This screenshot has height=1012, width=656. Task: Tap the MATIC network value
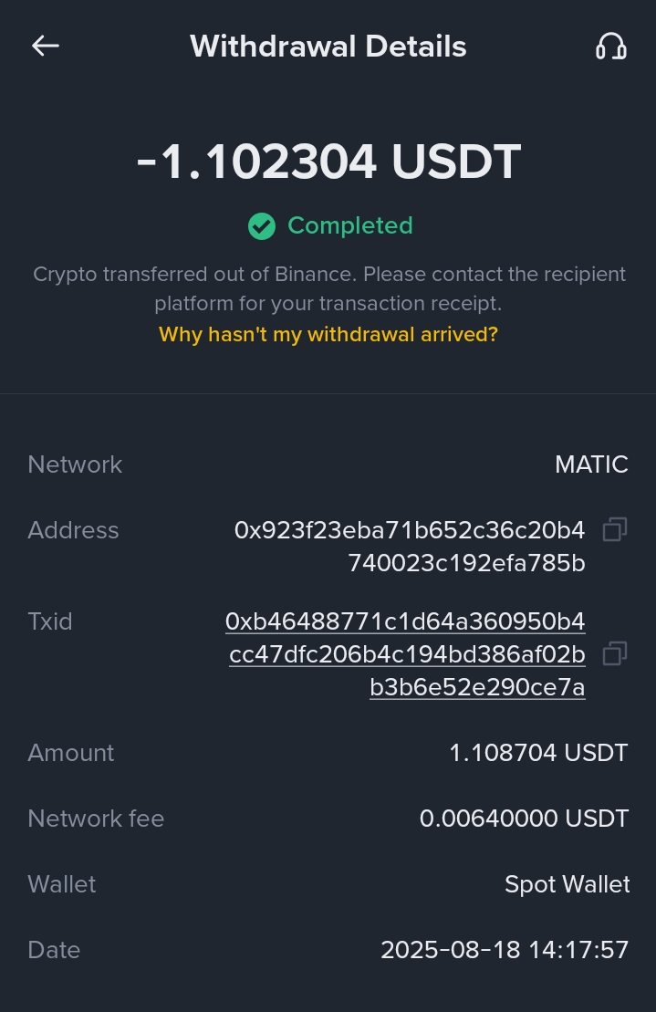591,464
